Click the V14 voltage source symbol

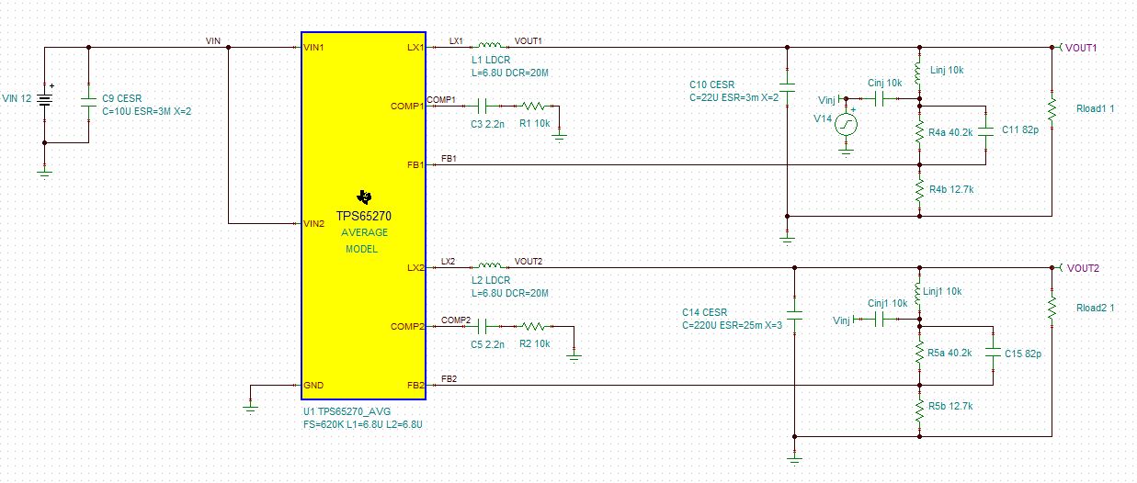tap(846, 126)
